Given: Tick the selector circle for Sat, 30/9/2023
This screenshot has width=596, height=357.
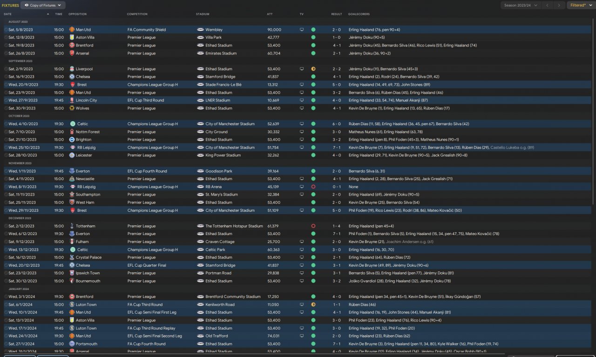Looking at the screenshot, I should tap(6, 108).
